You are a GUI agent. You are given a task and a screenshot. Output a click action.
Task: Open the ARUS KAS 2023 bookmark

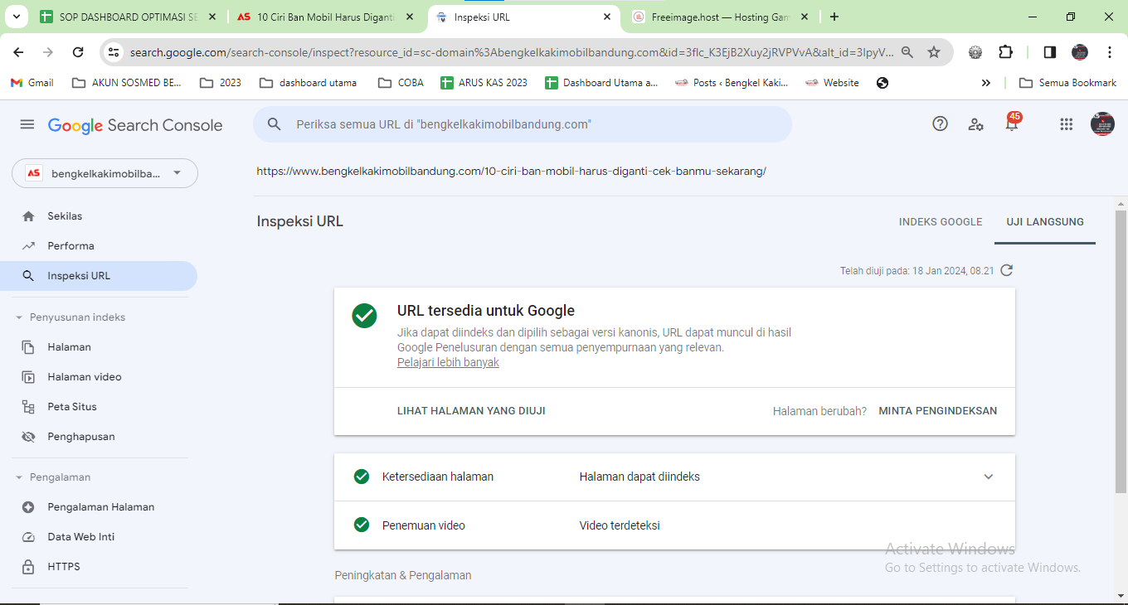(x=484, y=83)
